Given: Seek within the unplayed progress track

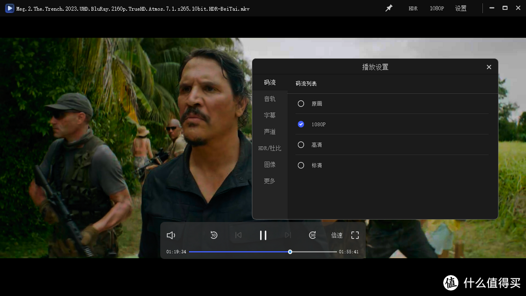Looking at the screenshot, I should (314, 252).
